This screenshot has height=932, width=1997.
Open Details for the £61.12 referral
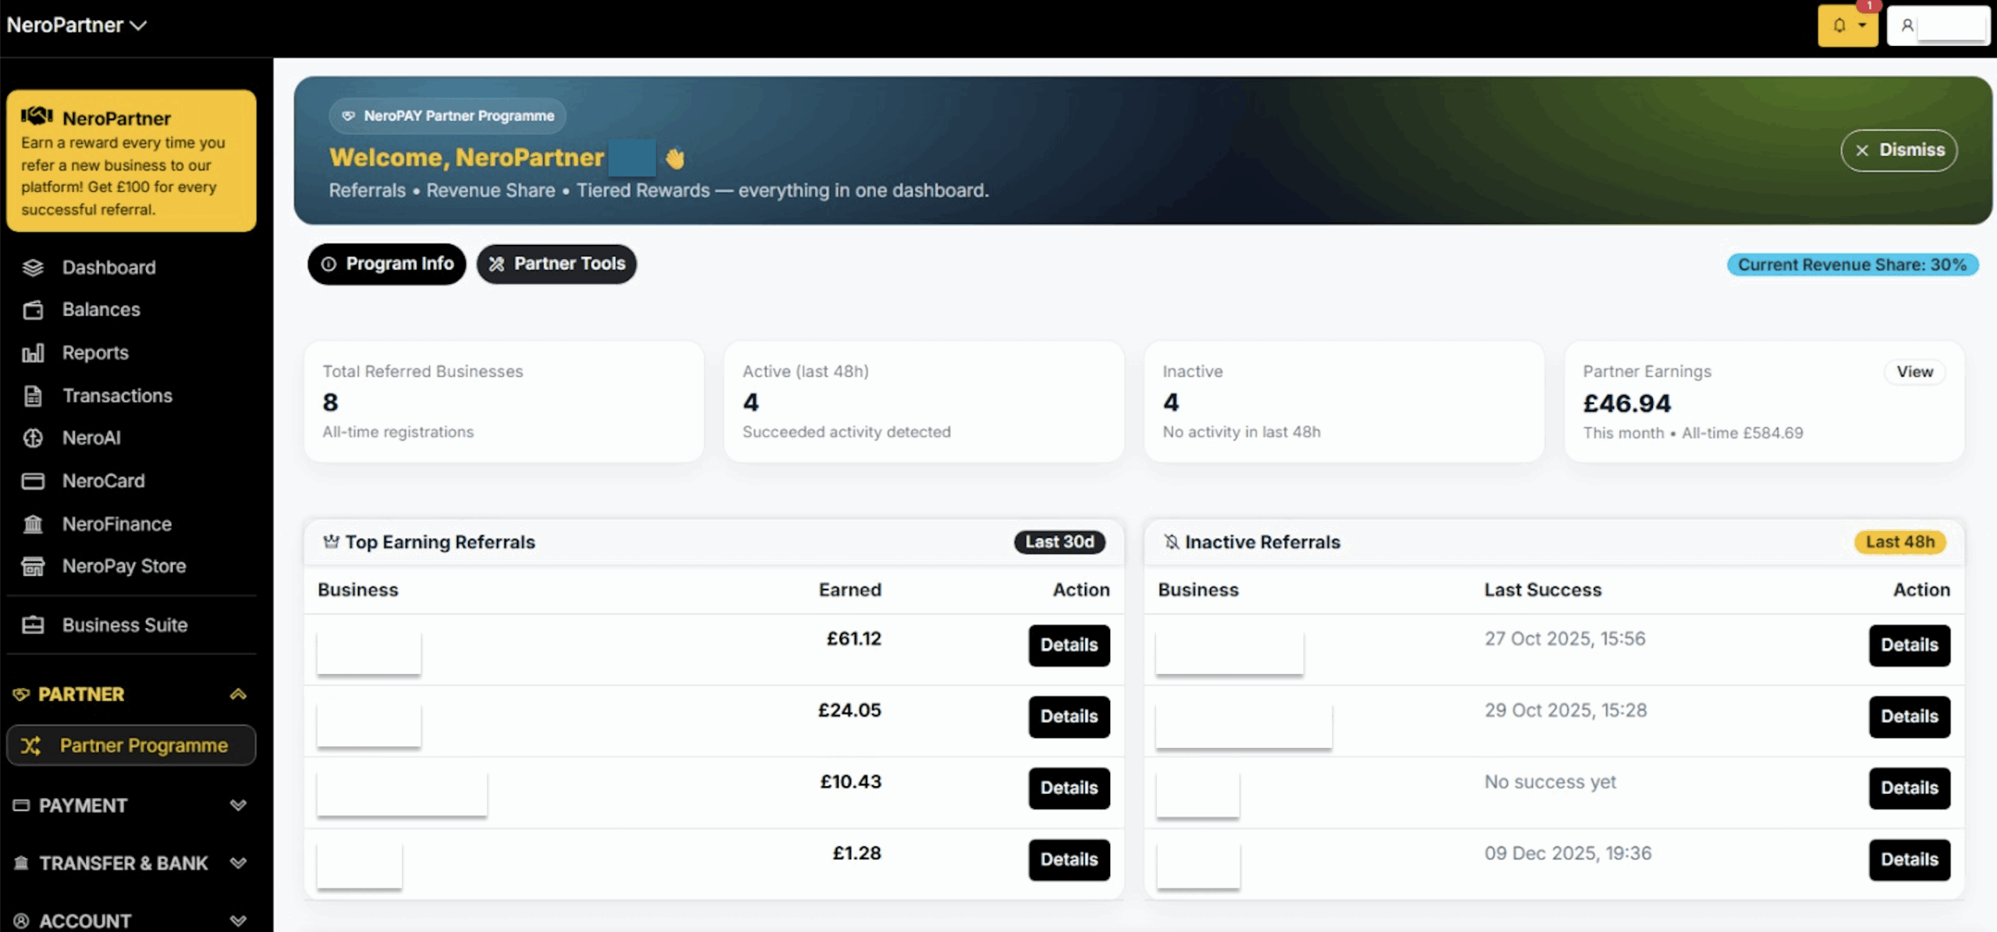pyautogui.click(x=1069, y=645)
